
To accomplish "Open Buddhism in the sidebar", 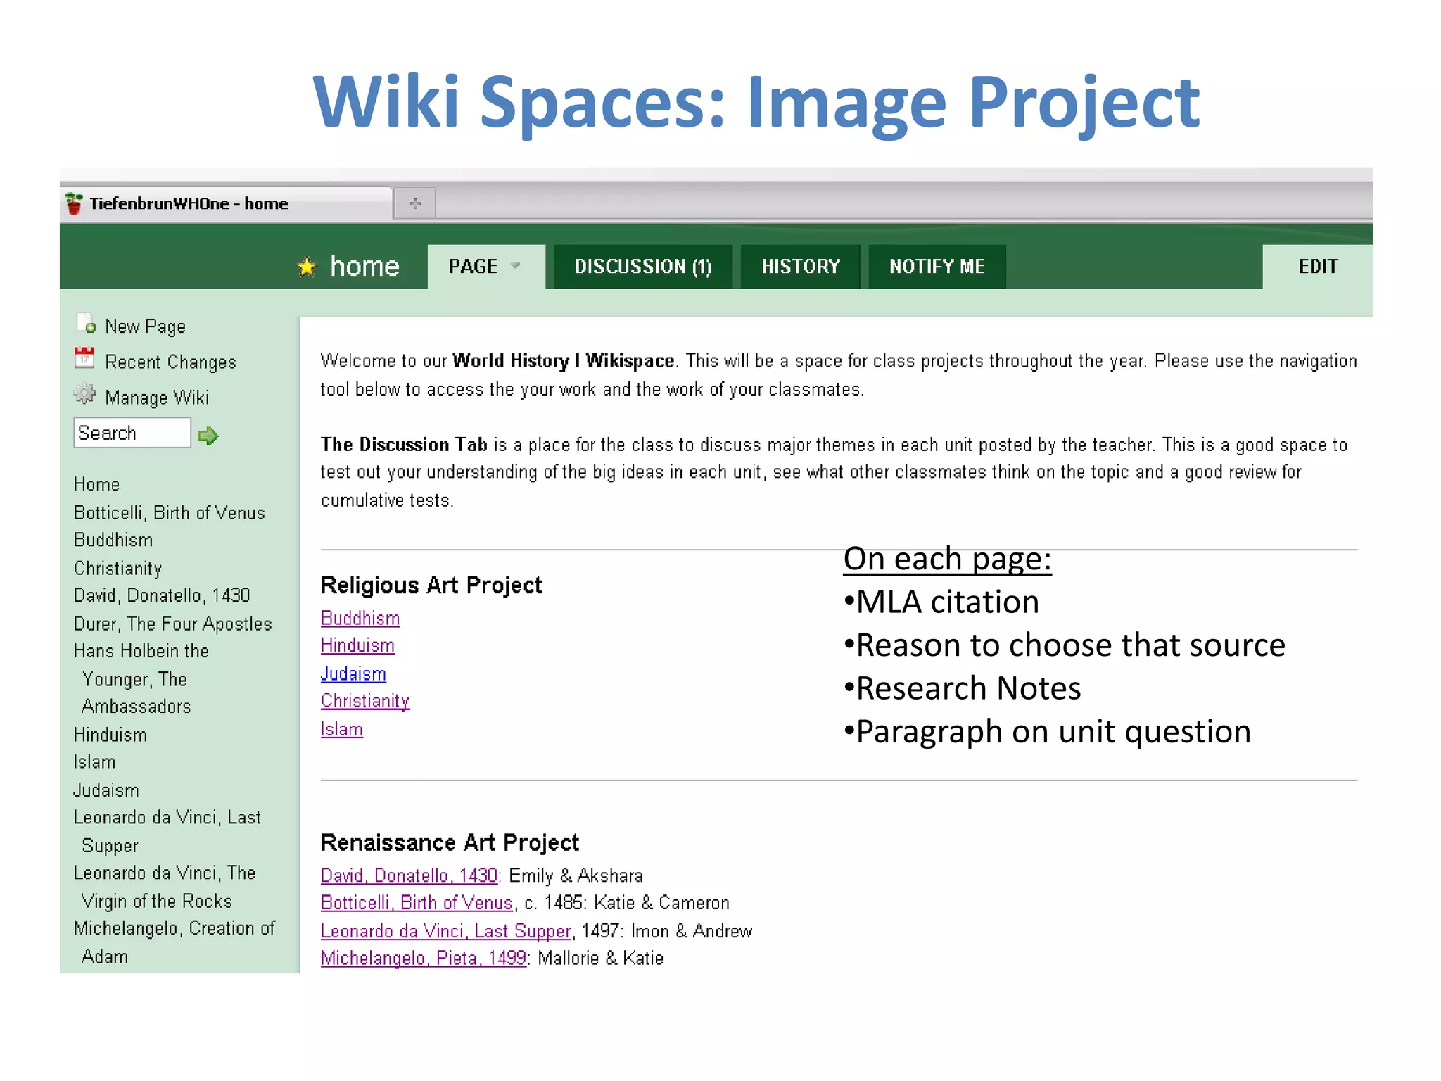I will [x=113, y=540].
